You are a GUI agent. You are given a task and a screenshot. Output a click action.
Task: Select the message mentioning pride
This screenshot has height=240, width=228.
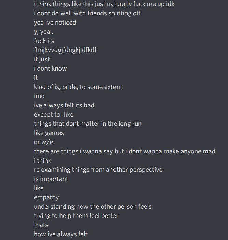tap(78, 87)
